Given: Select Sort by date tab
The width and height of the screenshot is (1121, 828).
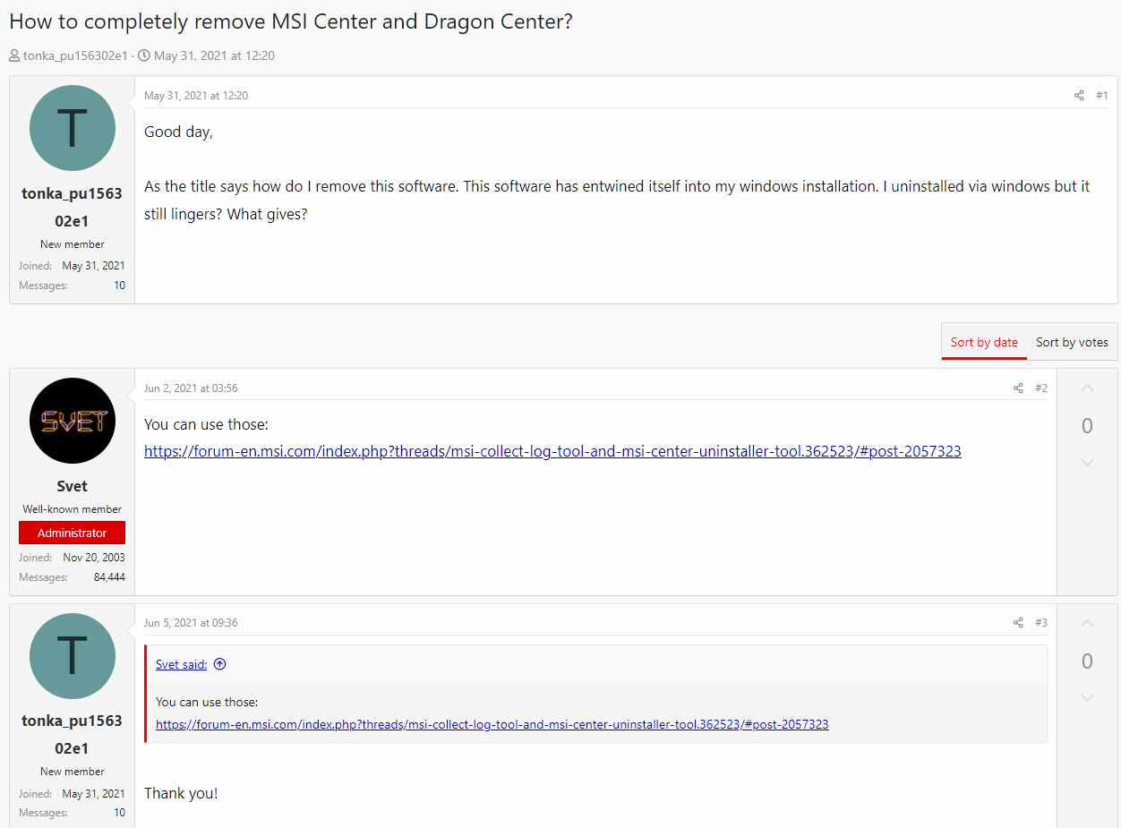Looking at the screenshot, I should [984, 342].
